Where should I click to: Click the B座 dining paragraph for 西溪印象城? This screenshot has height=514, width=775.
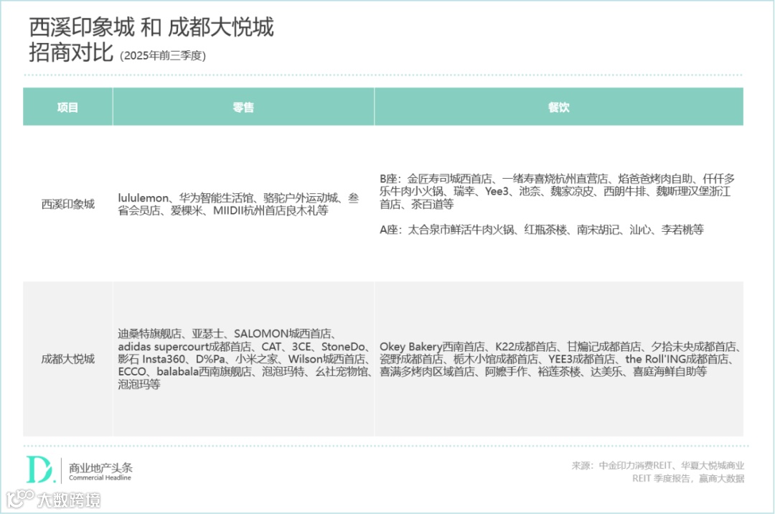click(x=557, y=191)
